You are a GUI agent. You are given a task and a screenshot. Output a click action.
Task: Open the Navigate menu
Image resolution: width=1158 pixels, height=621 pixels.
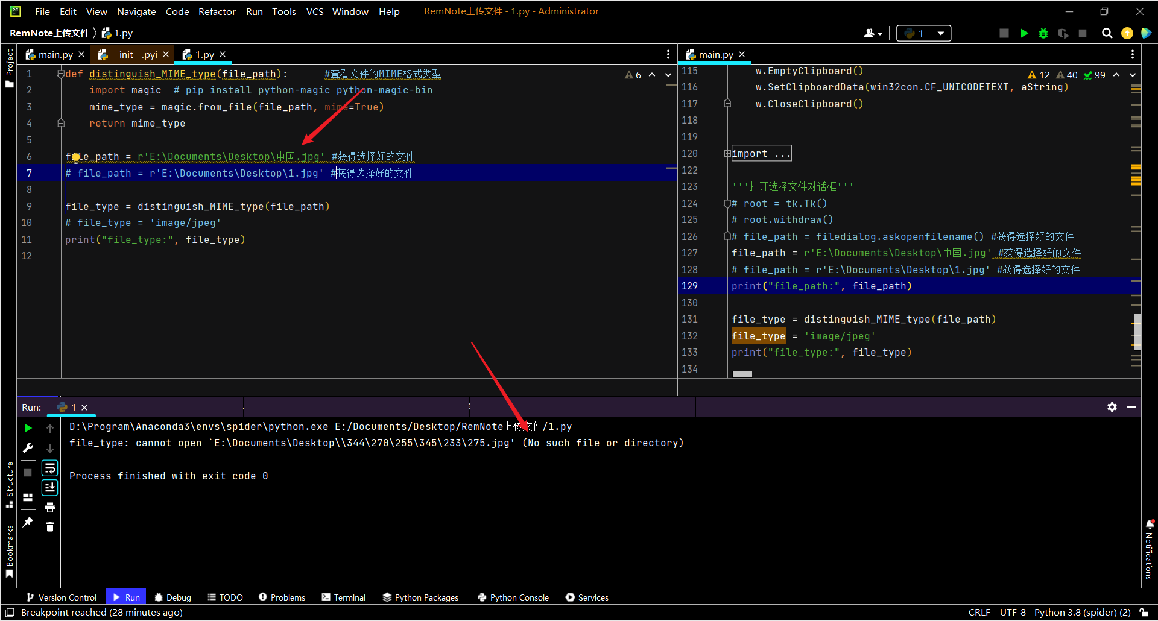pyautogui.click(x=136, y=11)
